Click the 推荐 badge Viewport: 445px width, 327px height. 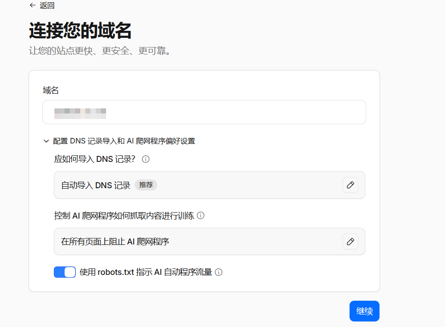pos(146,185)
